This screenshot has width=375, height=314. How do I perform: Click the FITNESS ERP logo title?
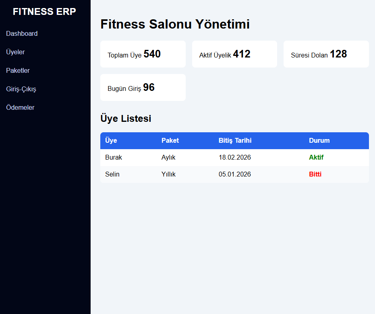click(44, 12)
